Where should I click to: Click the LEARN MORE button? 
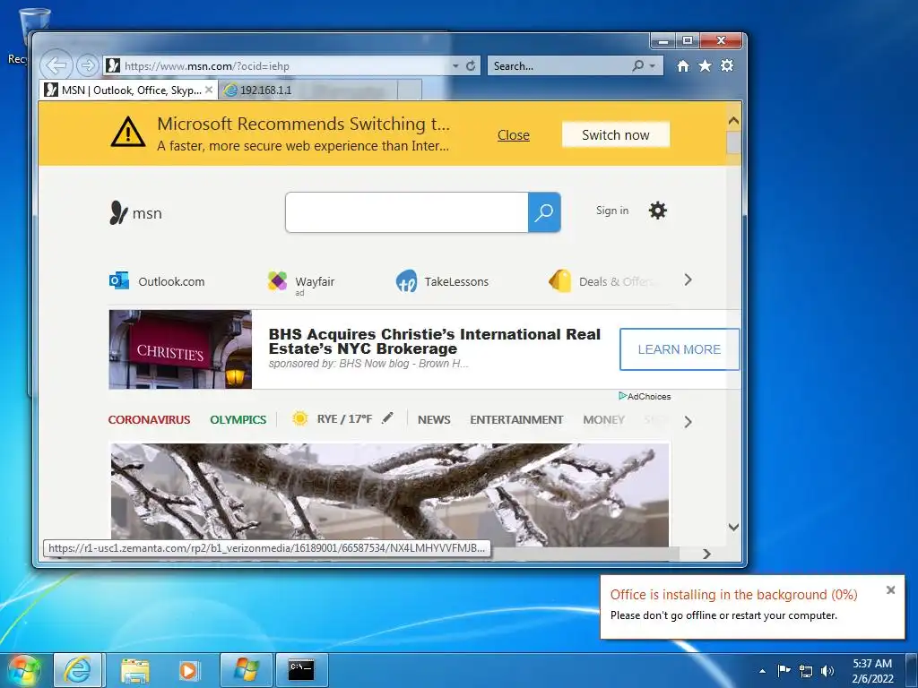pyautogui.click(x=680, y=349)
